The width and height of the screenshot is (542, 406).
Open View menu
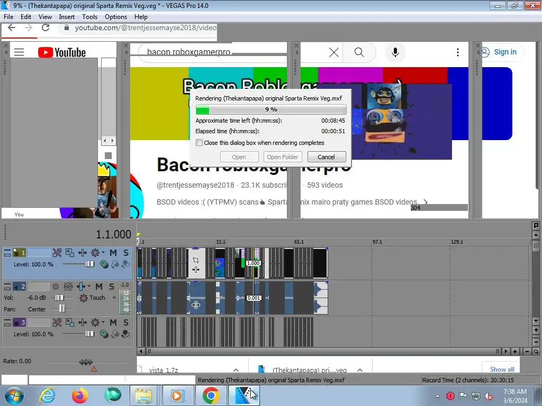tap(45, 17)
